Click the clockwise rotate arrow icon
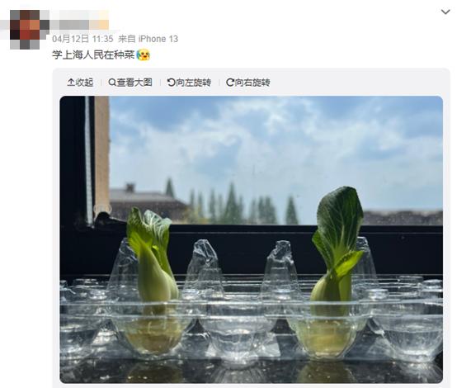457x388 pixels. point(230,83)
